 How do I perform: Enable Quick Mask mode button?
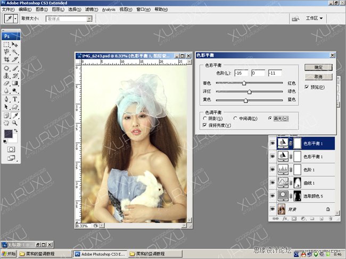coord(11,149)
